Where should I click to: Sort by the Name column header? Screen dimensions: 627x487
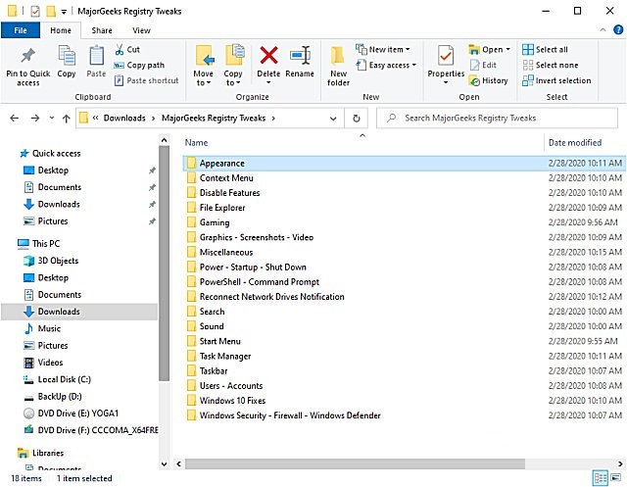196,143
